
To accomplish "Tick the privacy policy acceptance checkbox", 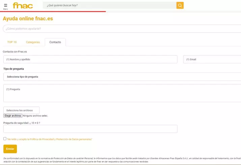I will [5, 139].
